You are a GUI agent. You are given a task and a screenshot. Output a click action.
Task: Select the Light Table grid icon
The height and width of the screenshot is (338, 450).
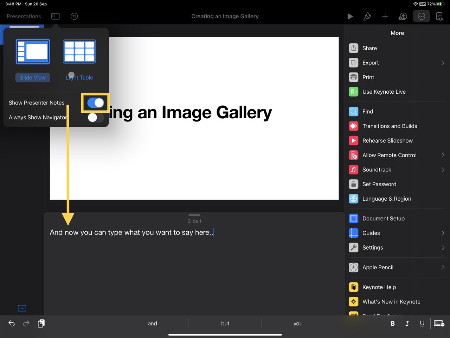tap(79, 51)
